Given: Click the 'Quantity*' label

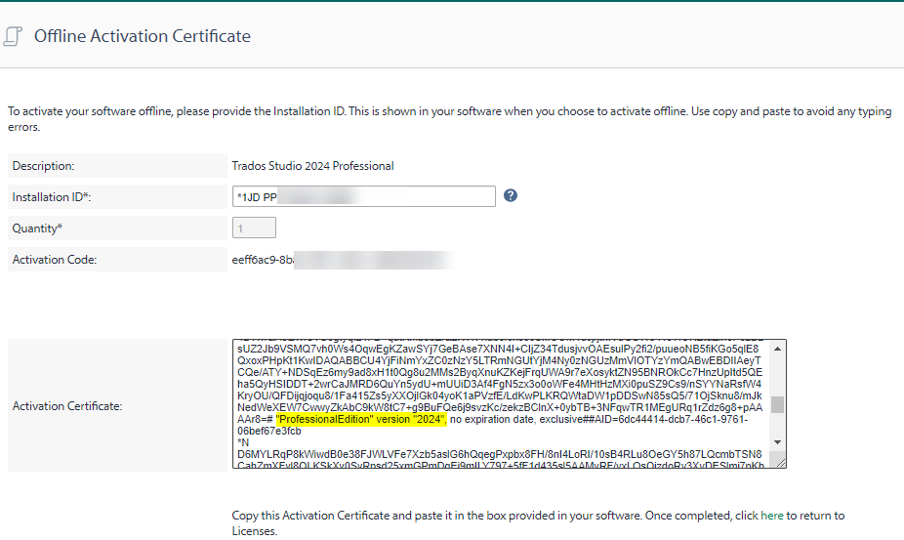Looking at the screenshot, I should 37,228.
